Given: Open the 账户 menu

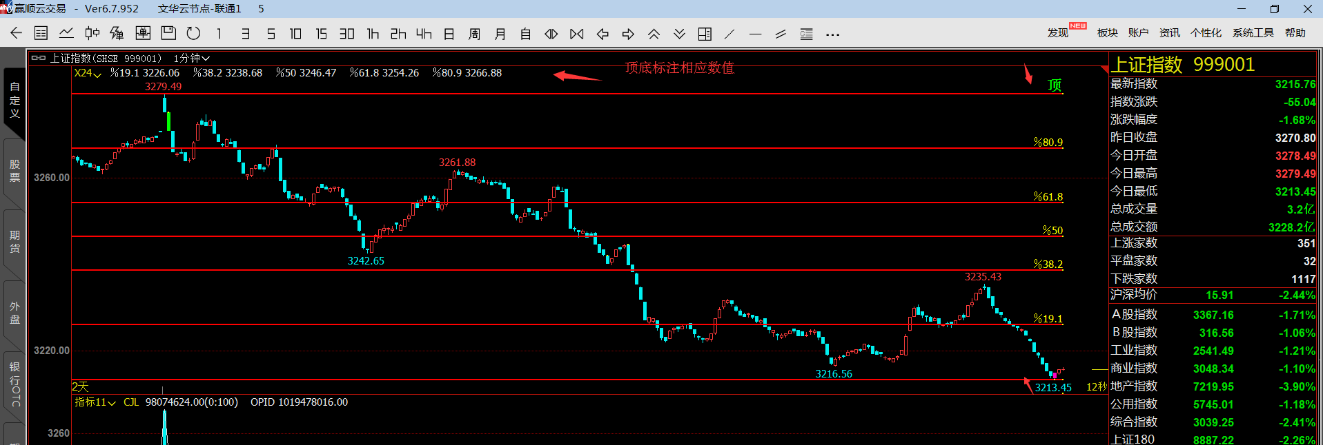Looking at the screenshot, I should point(1138,33).
